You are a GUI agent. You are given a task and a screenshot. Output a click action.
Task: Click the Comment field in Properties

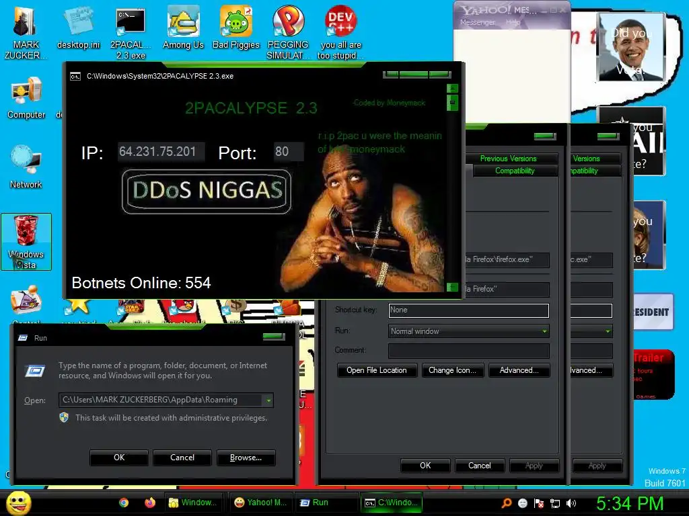(x=469, y=350)
